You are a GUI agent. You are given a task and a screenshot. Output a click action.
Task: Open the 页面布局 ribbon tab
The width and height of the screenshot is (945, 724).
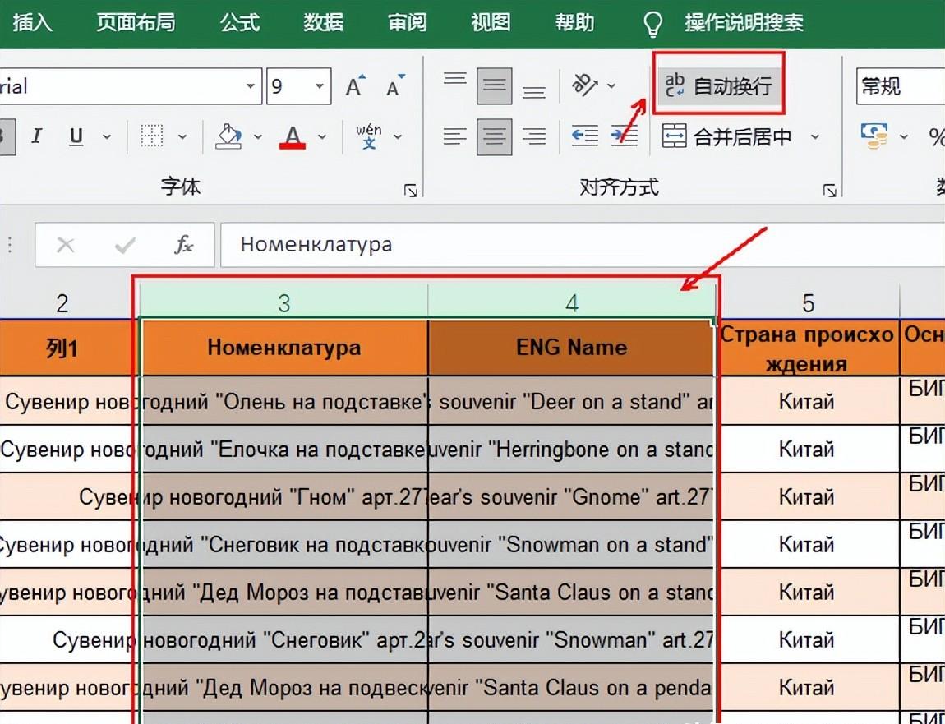click(136, 23)
